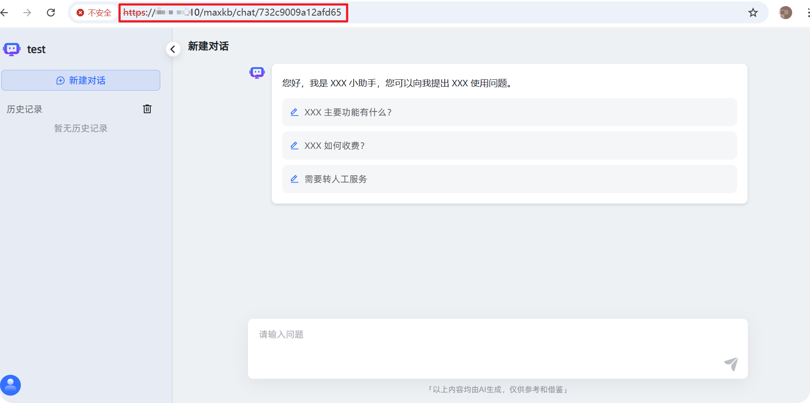
Task: Click the MaxKB robot logo beside test
Action: 12,49
